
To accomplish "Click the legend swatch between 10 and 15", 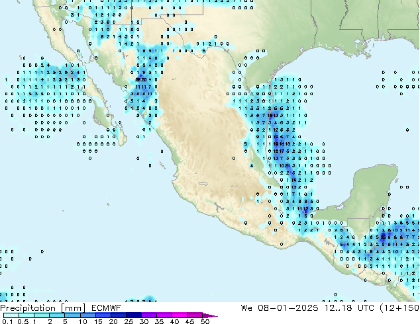I will click(91, 315).
